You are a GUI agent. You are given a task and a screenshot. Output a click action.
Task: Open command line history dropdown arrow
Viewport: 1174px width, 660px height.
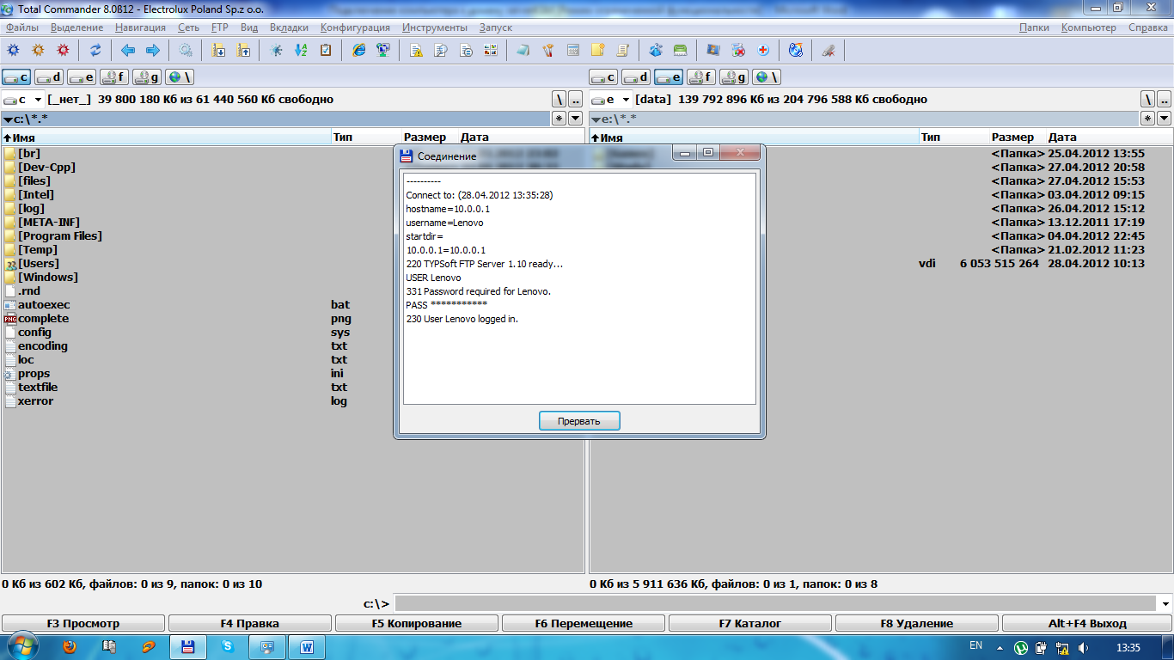[1165, 603]
